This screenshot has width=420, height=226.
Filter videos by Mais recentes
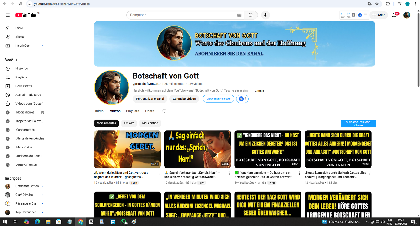[106, 123]
